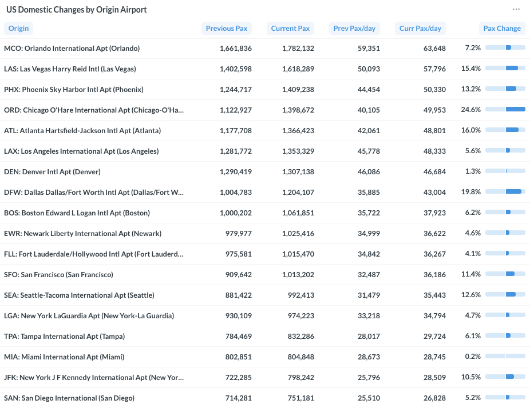Sort by the Previous Pax column

(x=227, y=29)
